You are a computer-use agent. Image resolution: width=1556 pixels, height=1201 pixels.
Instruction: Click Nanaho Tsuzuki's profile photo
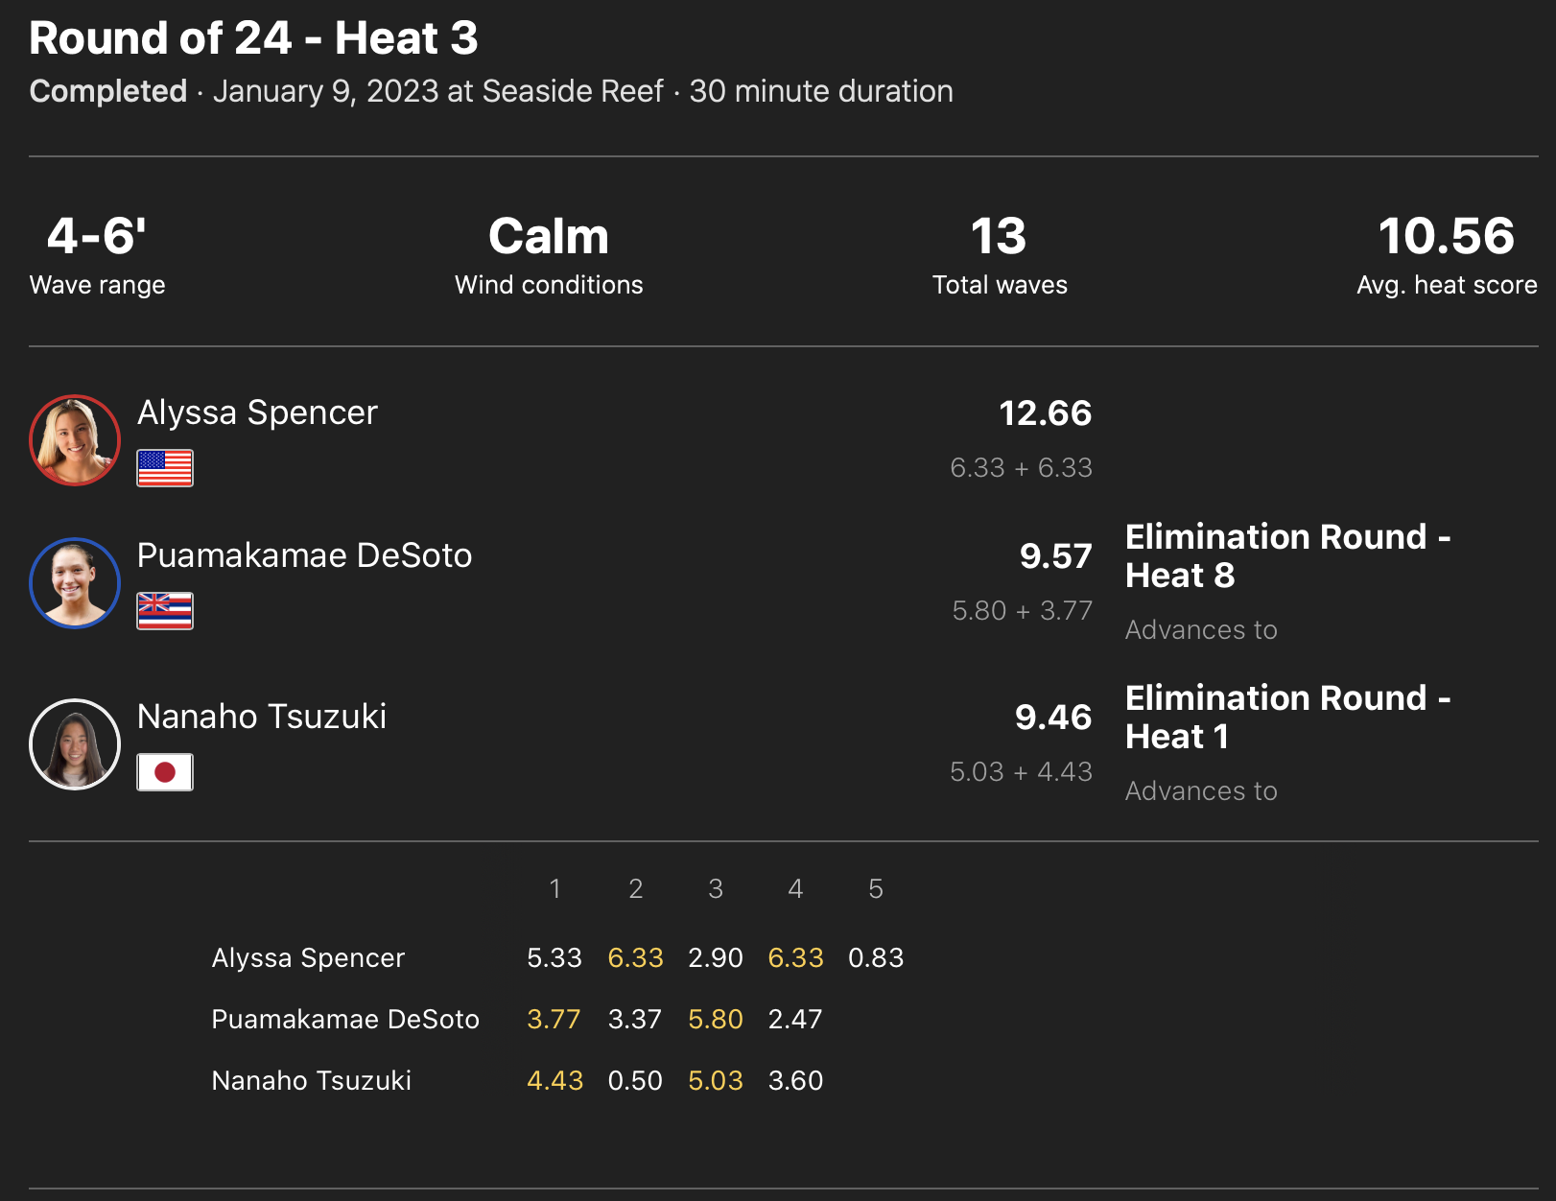(x=75, y=744)
